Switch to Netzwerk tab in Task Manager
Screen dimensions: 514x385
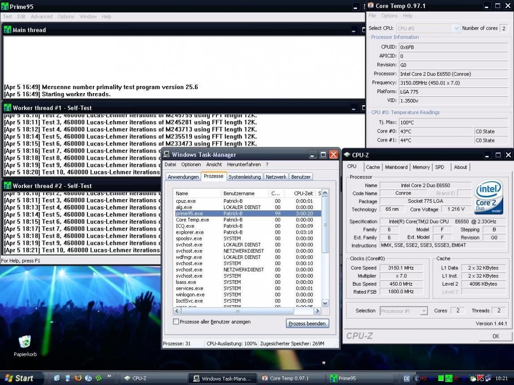(x=276, y=177)
